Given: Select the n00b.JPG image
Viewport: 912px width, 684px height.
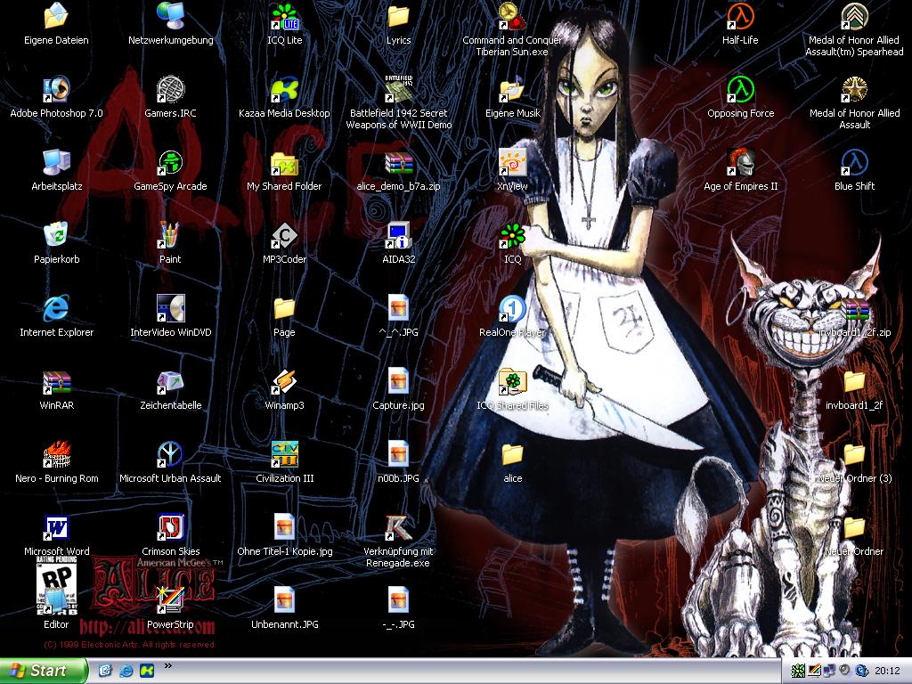Looking at the screenshot, I should click(398, 455).
